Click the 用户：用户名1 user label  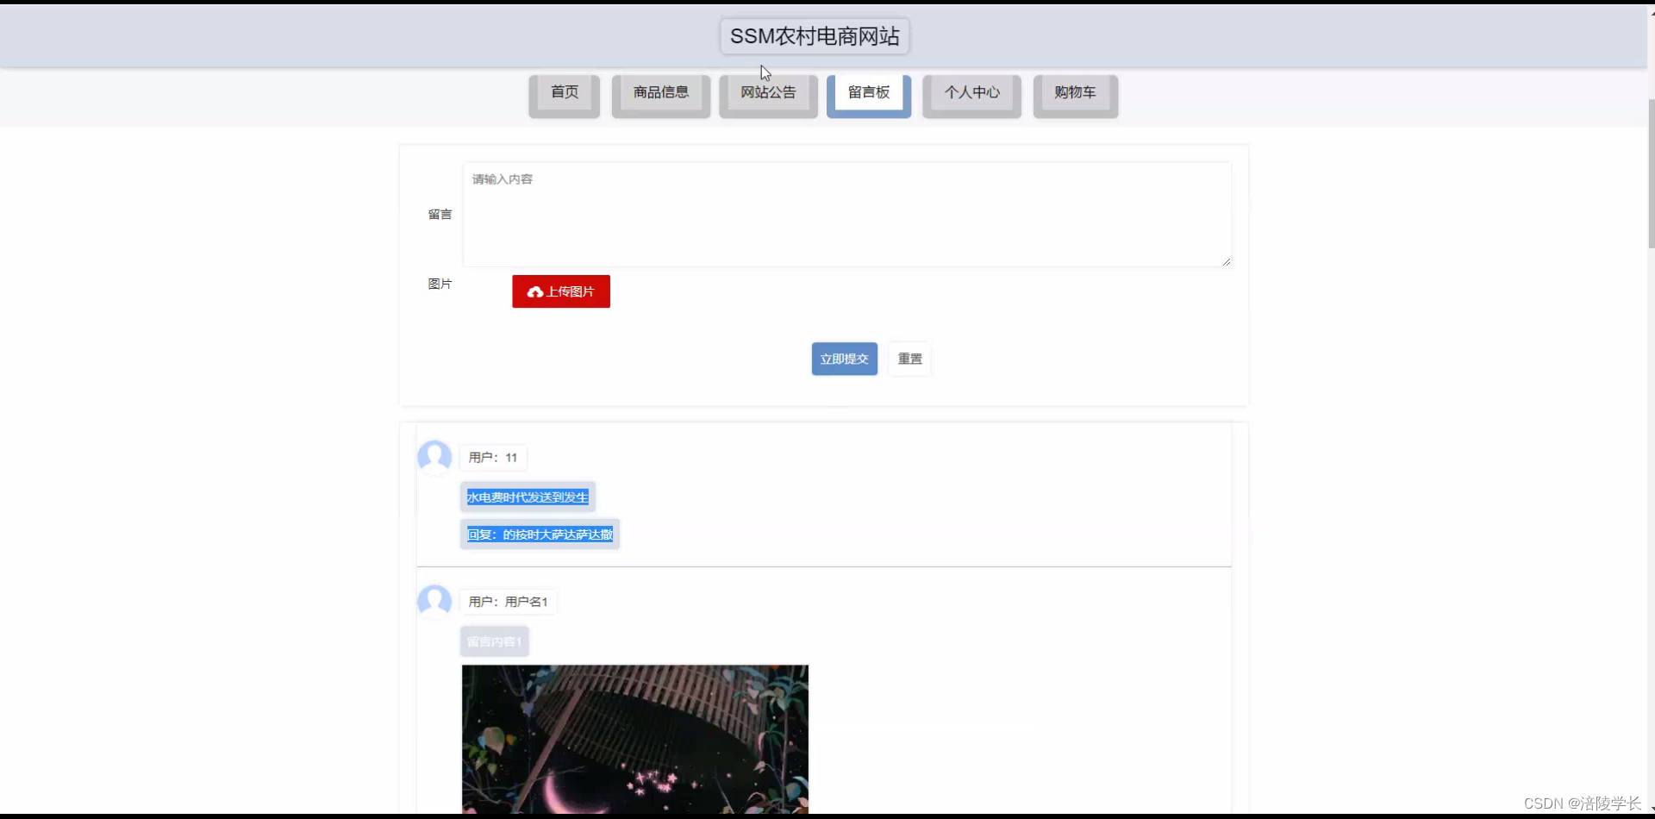point(509,601)
